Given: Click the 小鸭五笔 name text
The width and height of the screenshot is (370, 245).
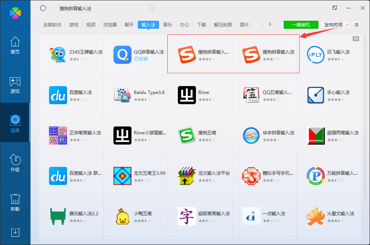Looking at the screenshot, I should click(x=143, y=214).
